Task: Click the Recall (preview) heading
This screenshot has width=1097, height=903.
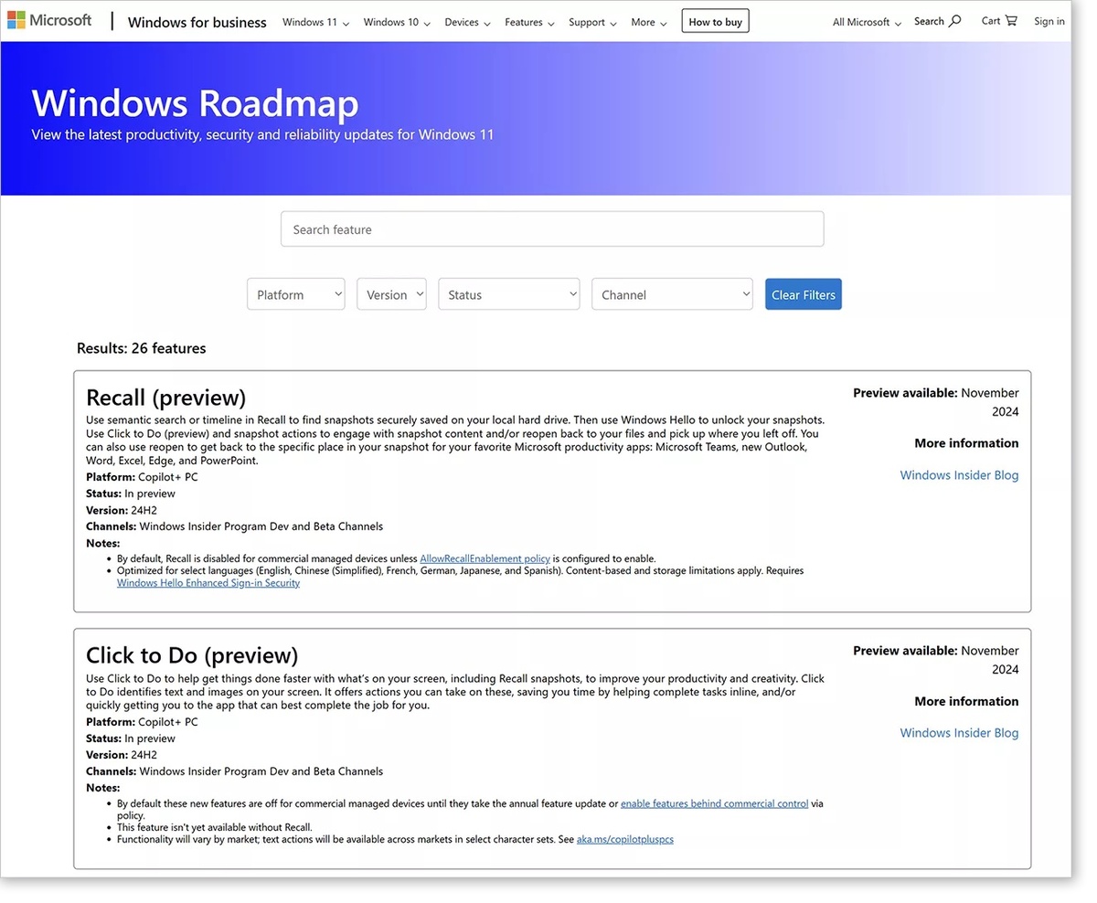Action: (x=165, y=398)
